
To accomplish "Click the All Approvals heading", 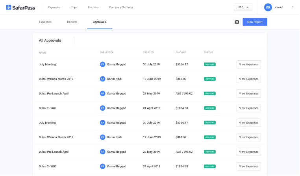I will pyautogui.click(x=50, y=41).
